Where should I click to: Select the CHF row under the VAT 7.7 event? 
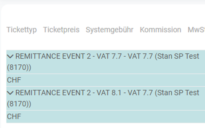[x=106, y=80]
